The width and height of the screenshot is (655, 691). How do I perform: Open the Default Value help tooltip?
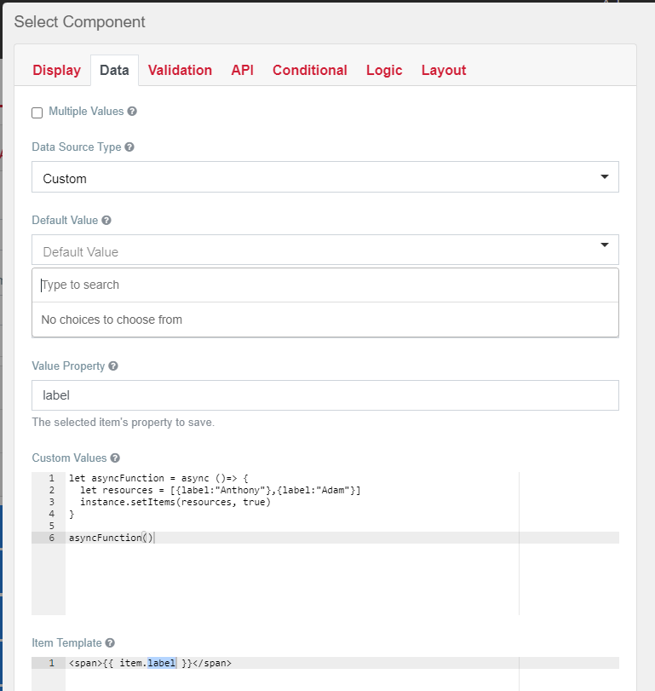(x=105, y=220)
